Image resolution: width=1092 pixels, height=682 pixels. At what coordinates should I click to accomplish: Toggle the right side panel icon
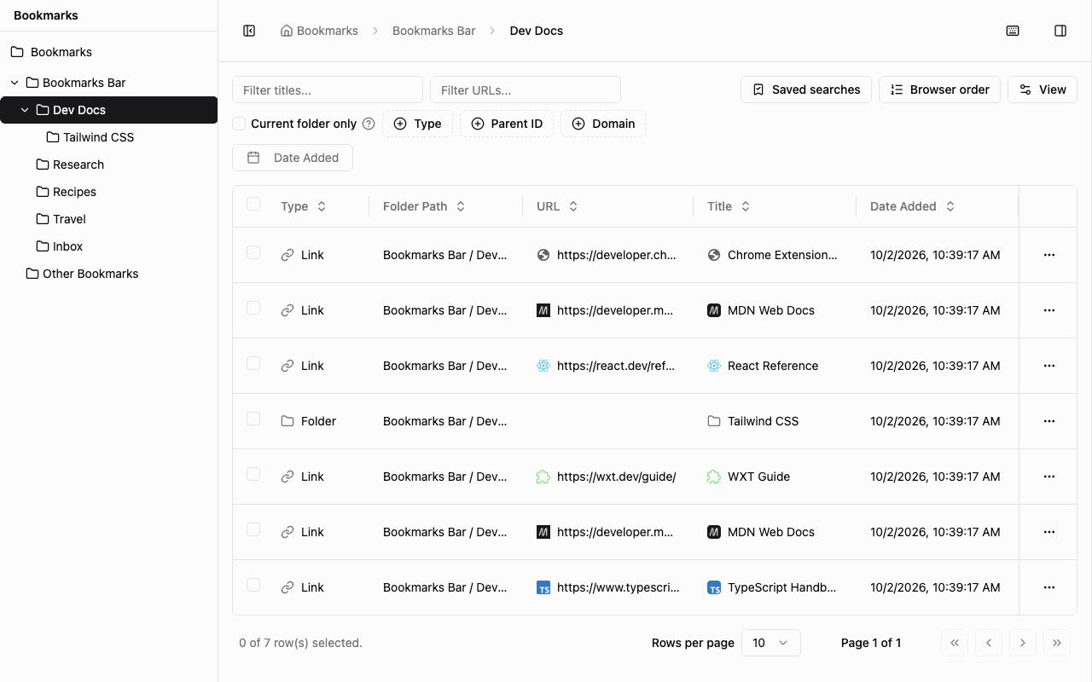point(1060,31)
